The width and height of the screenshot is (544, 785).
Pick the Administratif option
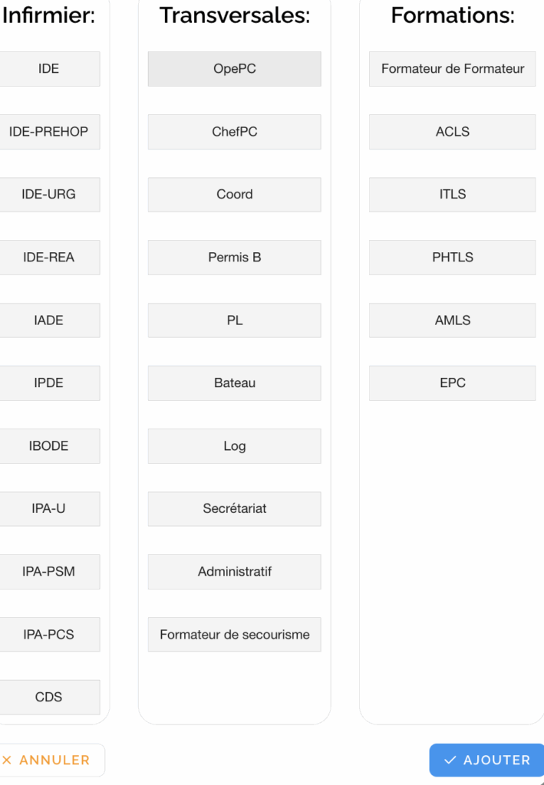pyautogui.click(x=234, y=572)
